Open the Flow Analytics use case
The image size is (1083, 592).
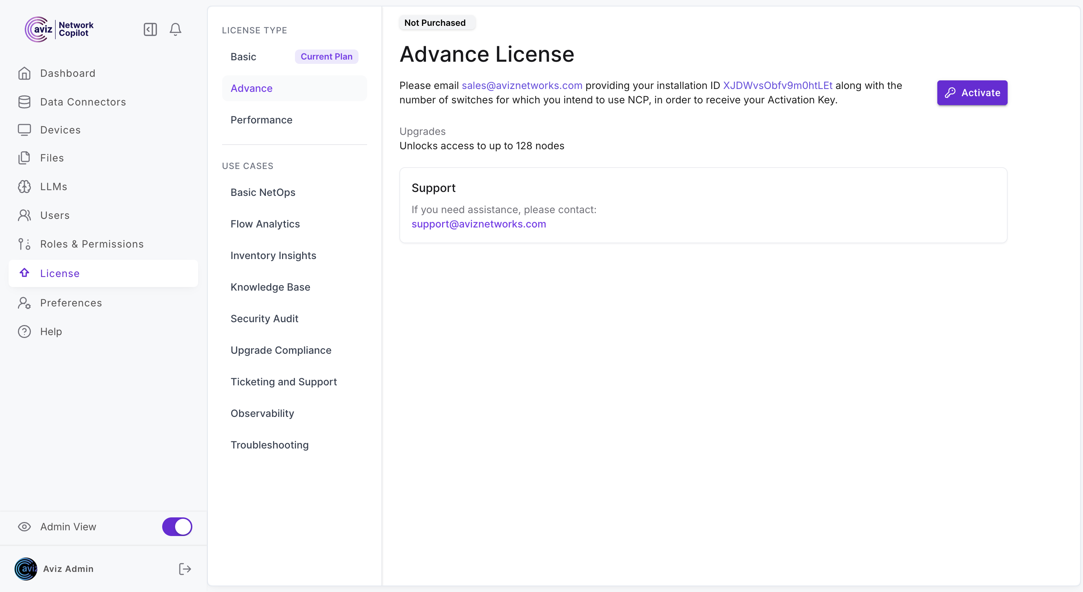coord(265,224)
